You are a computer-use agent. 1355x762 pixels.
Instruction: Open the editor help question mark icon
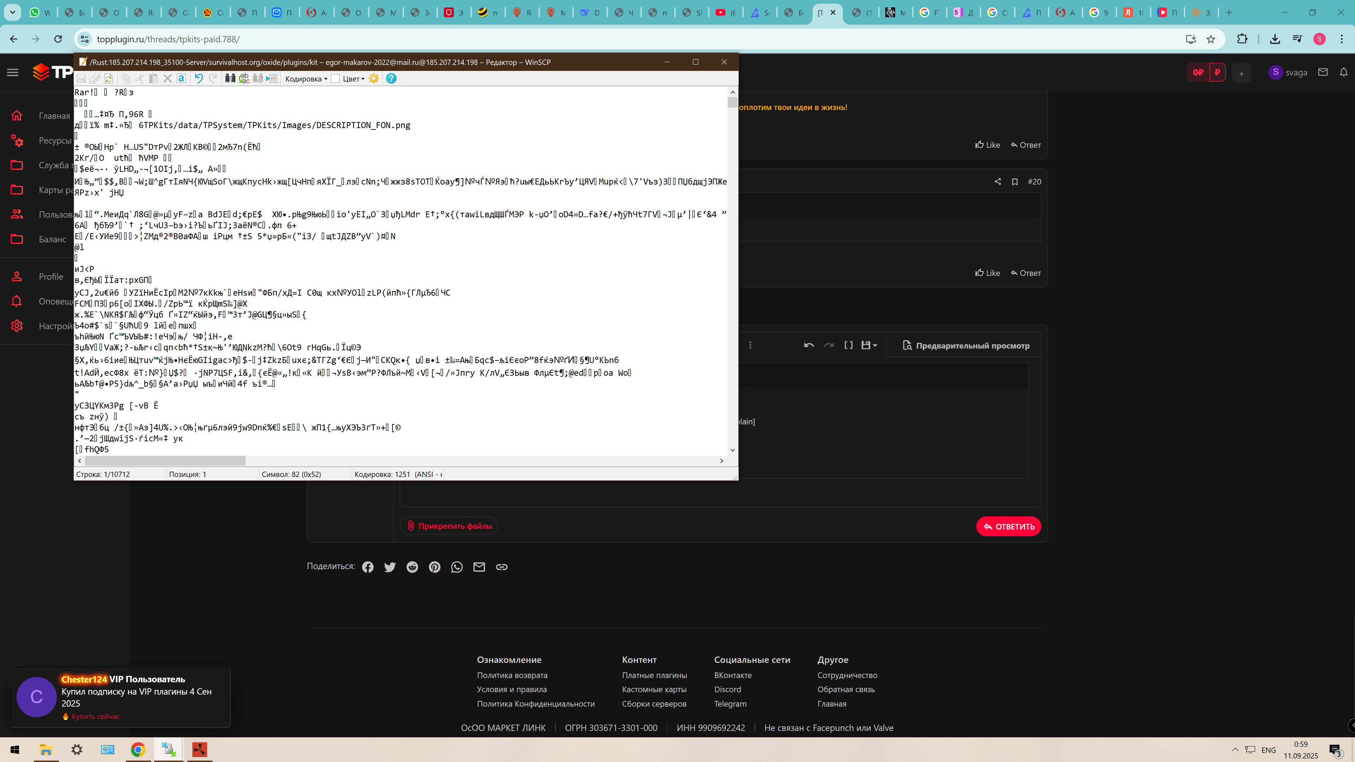point(391,78)
